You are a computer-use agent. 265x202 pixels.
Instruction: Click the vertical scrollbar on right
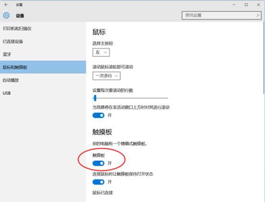pyautogui.click(x=264, y=58)
